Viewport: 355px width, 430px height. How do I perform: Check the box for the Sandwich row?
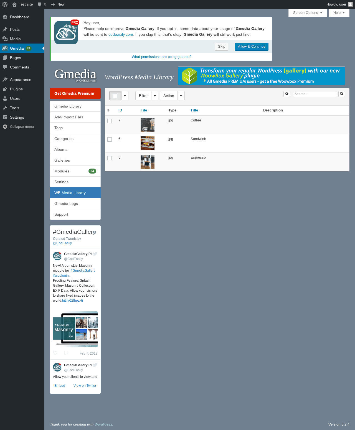point(110,139)
